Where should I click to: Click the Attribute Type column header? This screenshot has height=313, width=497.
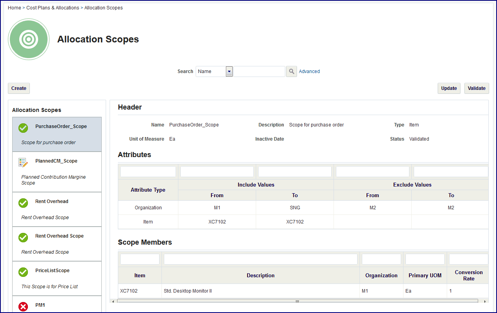point(148,190)
